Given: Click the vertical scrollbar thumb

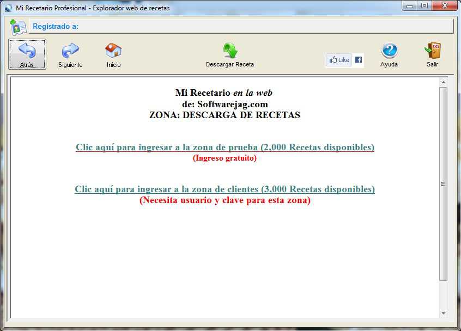Looking at the screenshot, I should coord(444,184).
